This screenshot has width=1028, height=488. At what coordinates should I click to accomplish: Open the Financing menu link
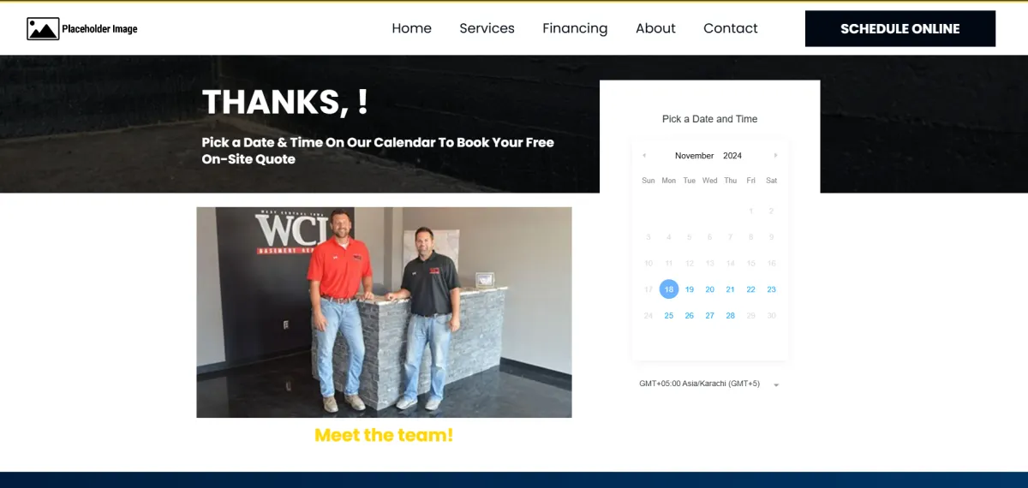coord(575,28)
